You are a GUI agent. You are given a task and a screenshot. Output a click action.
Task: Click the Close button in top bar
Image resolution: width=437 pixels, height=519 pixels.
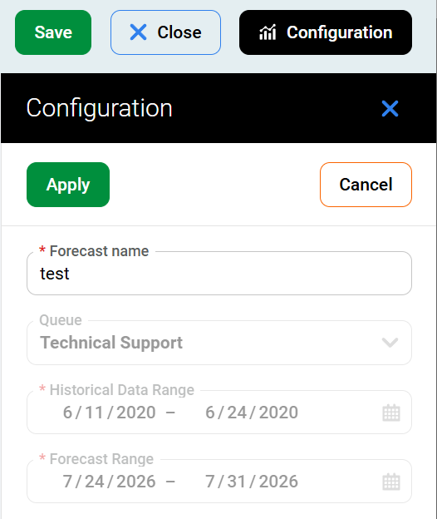(165, 32)
